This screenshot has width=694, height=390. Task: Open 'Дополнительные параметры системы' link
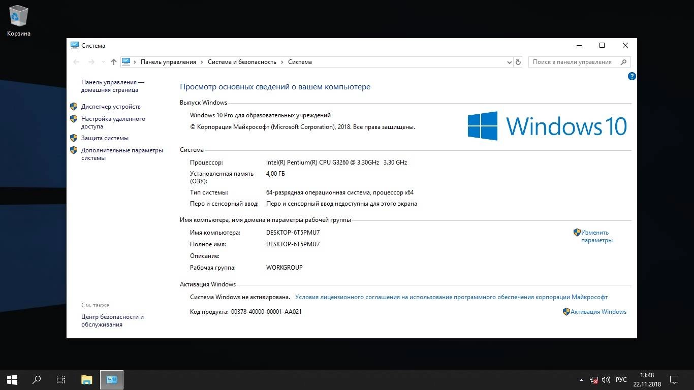pyautogui.click(x=122, y=154)
